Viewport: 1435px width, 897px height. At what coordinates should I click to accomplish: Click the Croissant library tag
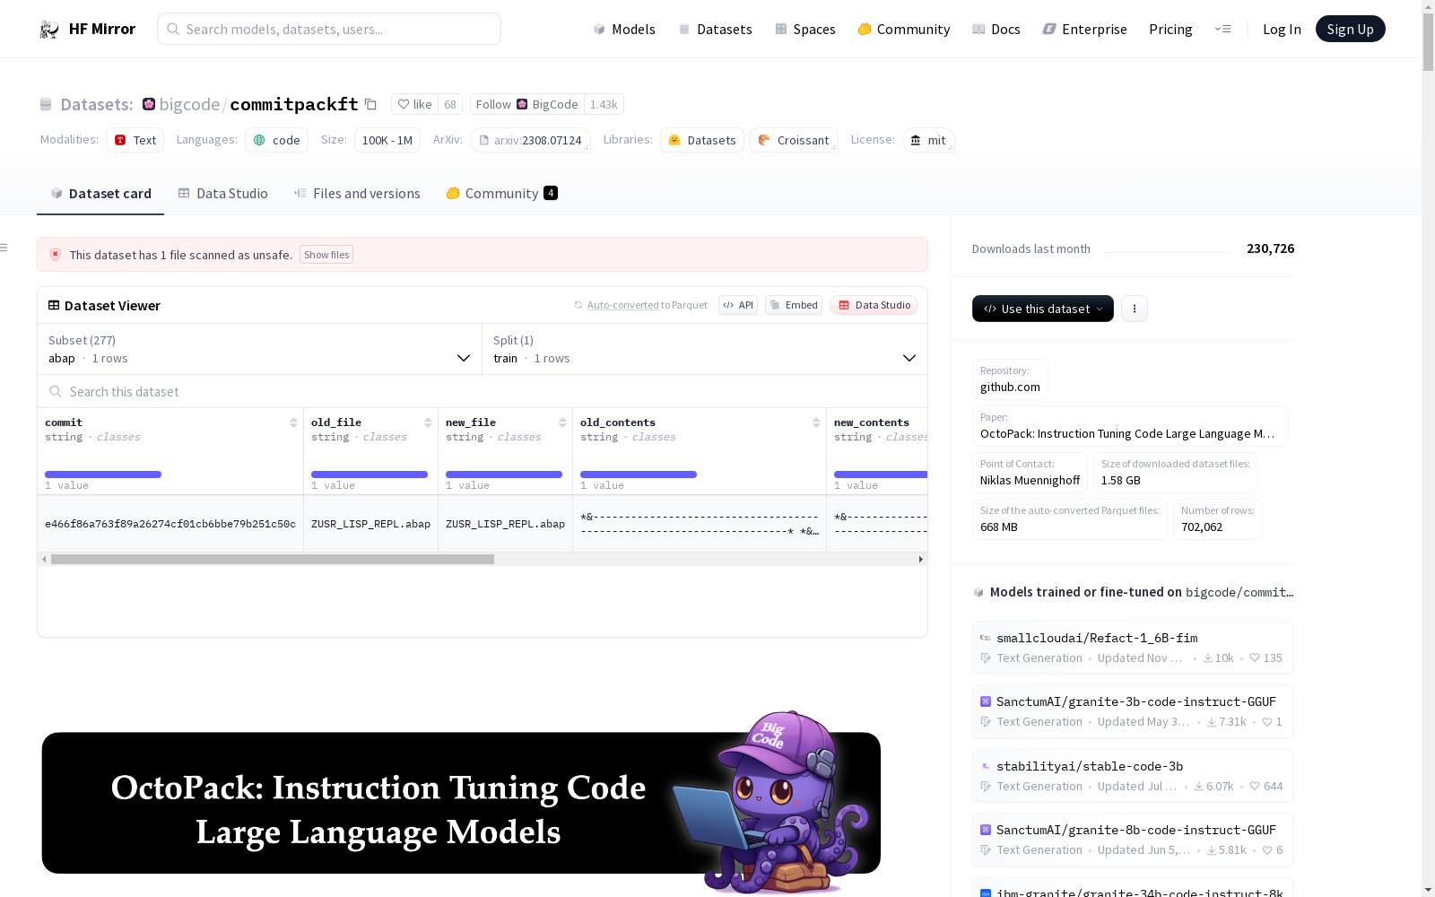(794, 140)
